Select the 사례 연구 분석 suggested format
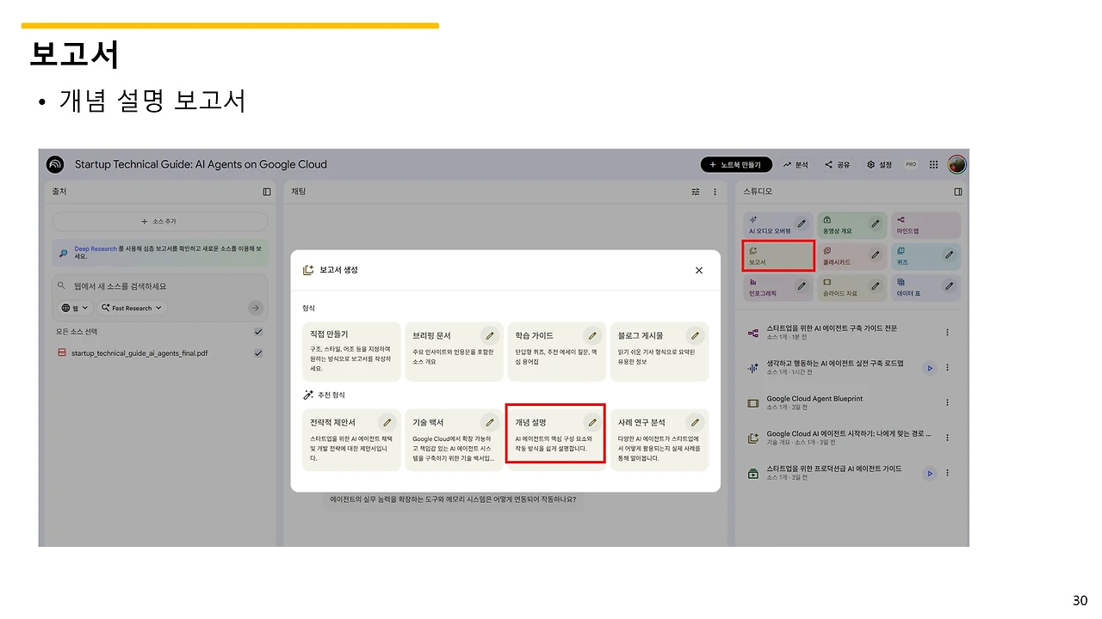The height and width of the screenshot is (619, 1102). (659, 439)
